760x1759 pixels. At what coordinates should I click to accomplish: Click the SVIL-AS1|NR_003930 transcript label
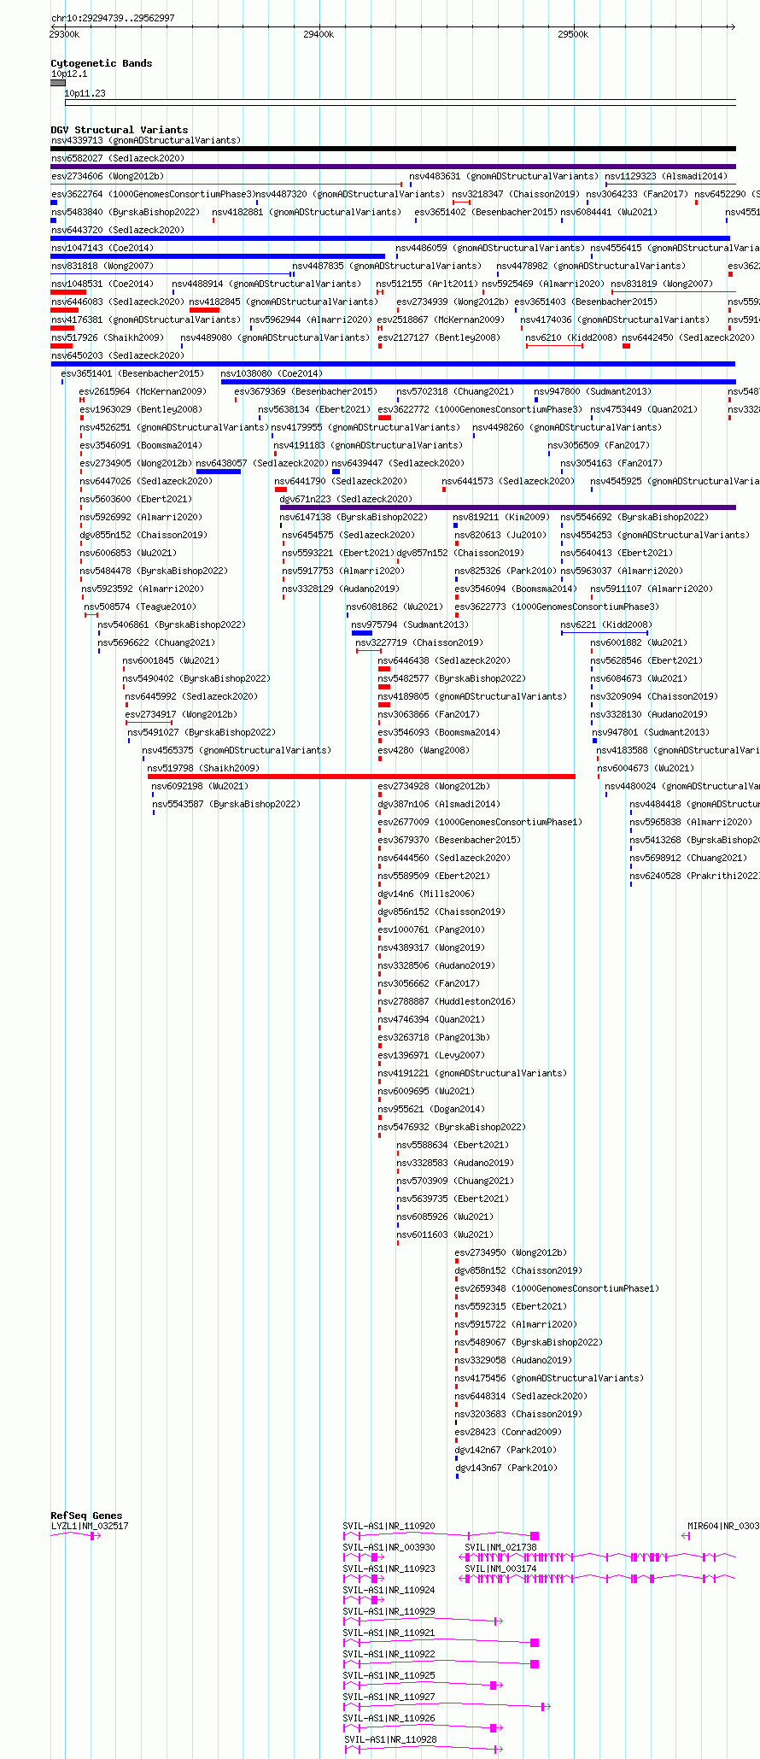point(389,1547)
